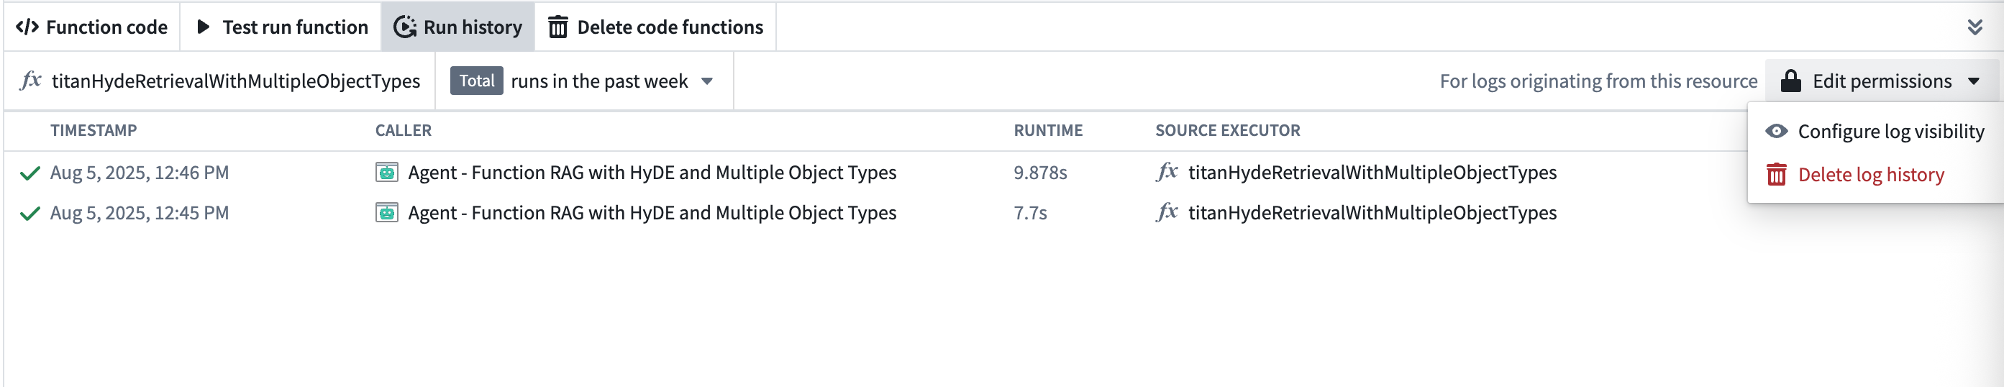Open source executor link in 12:45 PM row
This screenshot has width=2004, height=387.
[x=1372, y=214]
